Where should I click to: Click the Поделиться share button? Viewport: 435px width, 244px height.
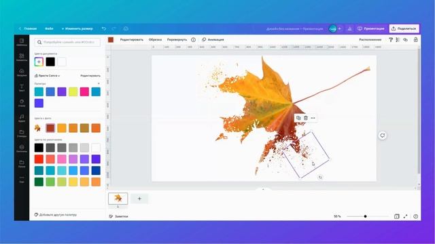(404, 28)
